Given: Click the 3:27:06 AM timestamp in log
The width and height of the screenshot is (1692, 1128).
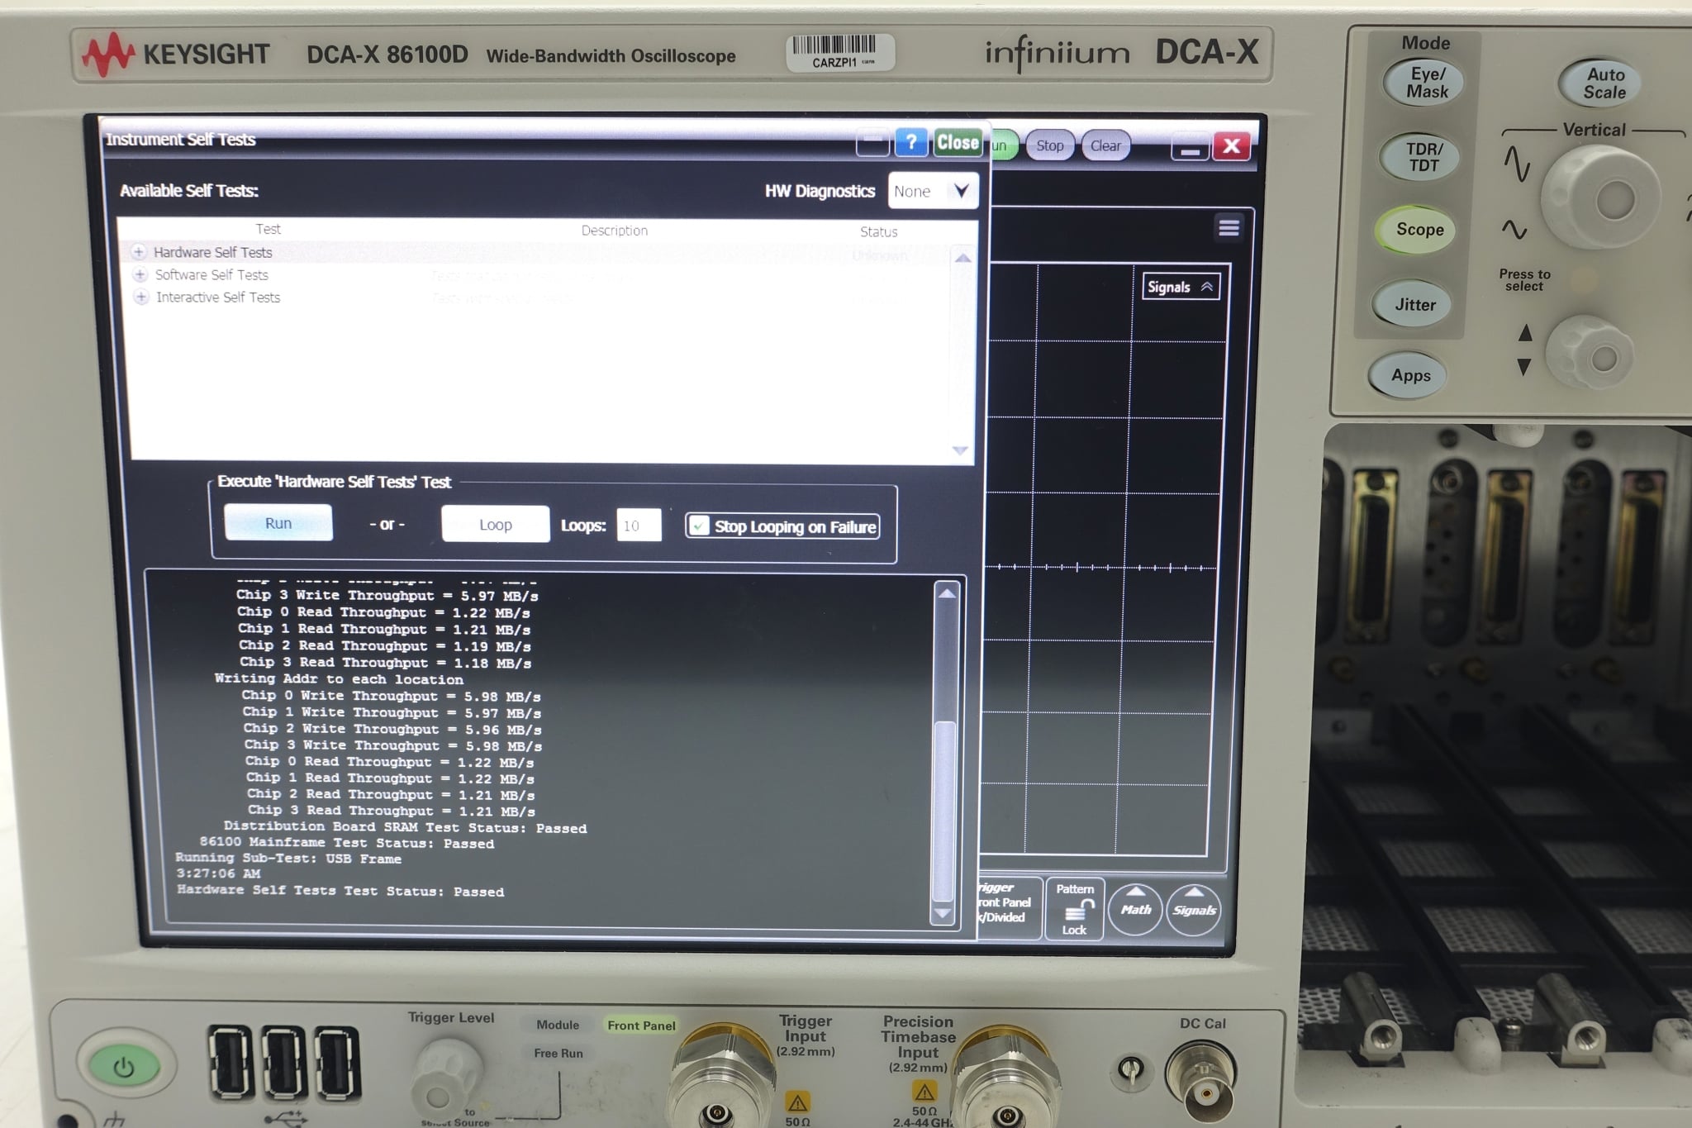Looking at the screenshot, I should (x=217, y=873).
